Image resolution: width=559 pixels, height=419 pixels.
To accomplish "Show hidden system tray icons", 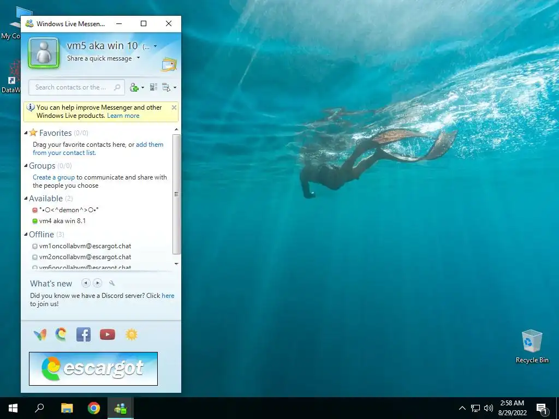I will 462,408.
